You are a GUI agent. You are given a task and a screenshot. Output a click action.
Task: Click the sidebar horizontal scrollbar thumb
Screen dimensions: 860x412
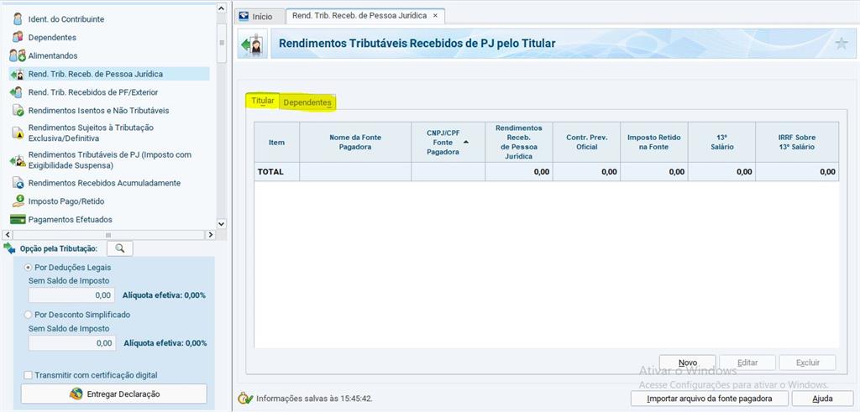[108, 234]
